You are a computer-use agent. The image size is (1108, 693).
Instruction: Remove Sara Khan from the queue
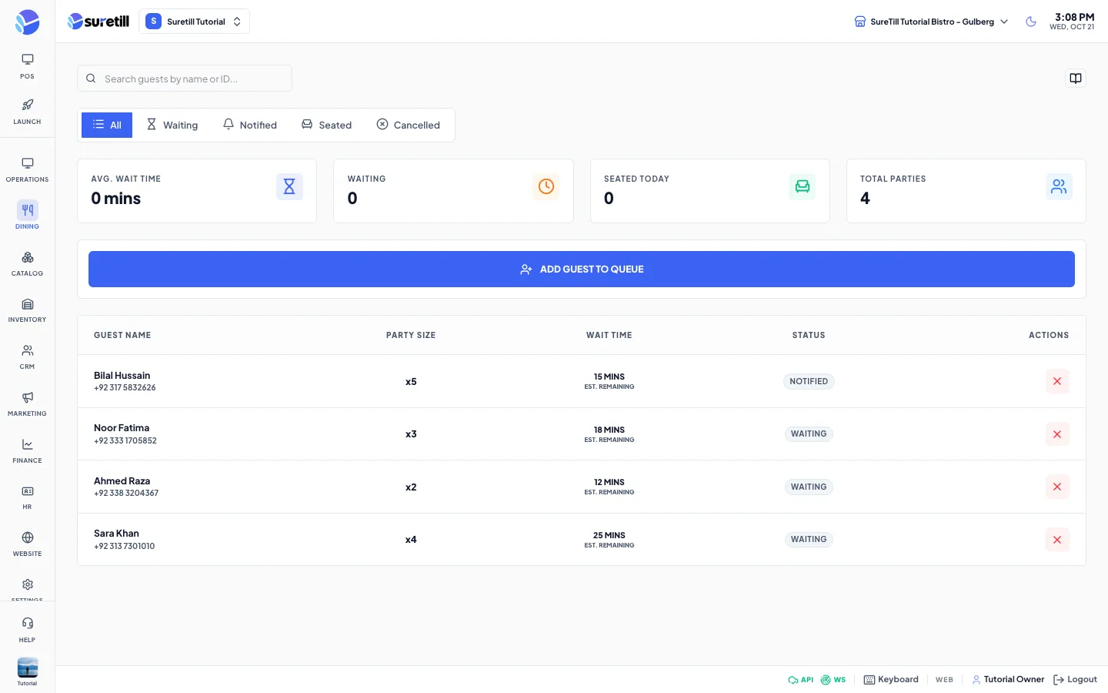pyautogui.click(x=1057, y=540)
